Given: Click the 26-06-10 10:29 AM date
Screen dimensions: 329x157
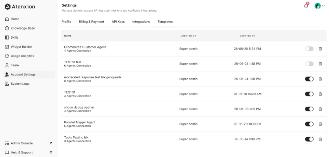Looking at the screenshot, I should pos(247,94).
